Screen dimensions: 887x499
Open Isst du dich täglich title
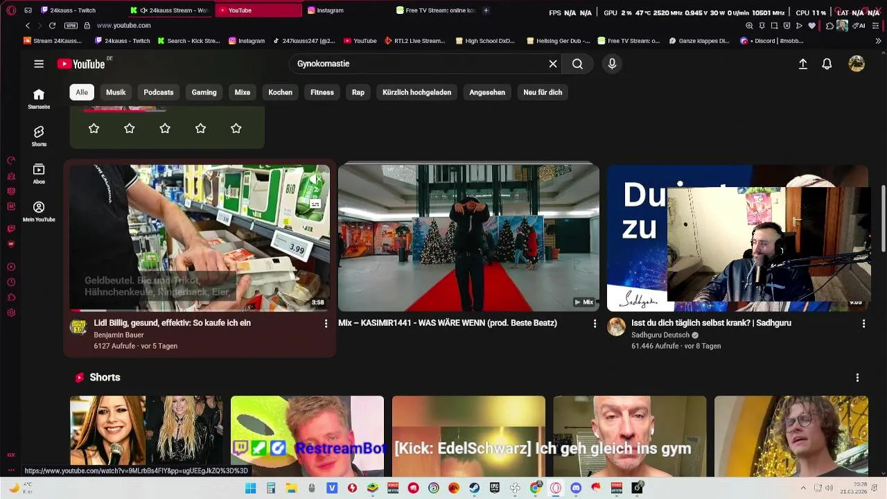coord(711,323)
